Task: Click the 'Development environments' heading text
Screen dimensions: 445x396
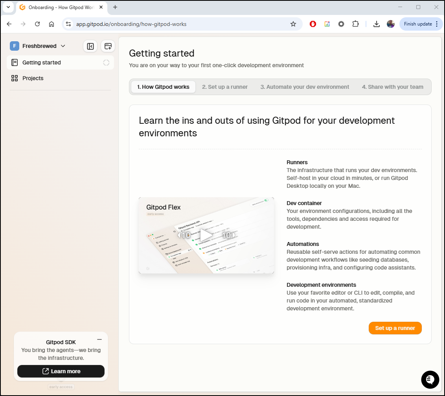Action: pos(321,285)
